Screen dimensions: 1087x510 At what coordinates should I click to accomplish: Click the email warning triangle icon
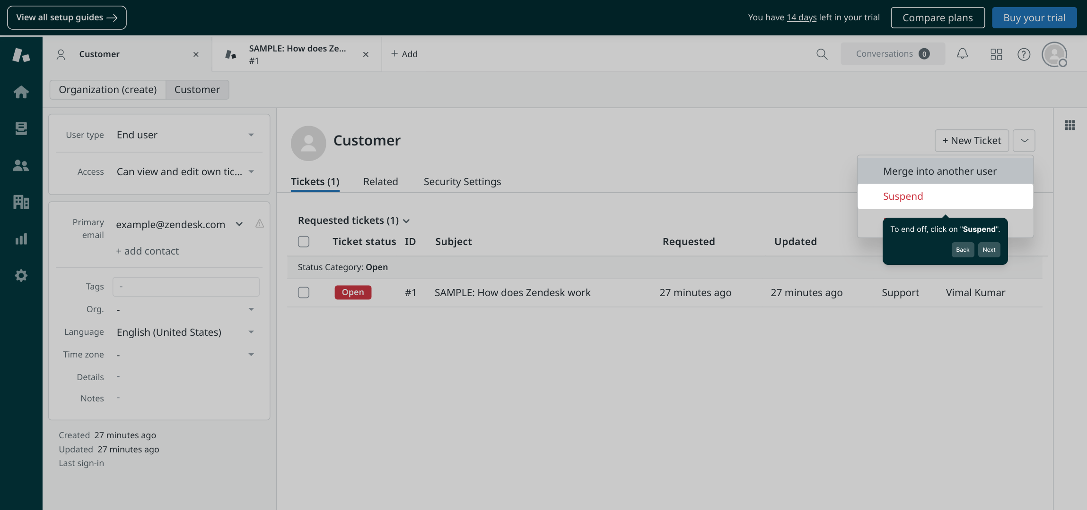click(260, 224)
